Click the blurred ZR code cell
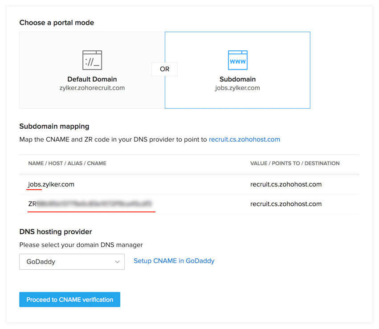 [x=90, y=204]
